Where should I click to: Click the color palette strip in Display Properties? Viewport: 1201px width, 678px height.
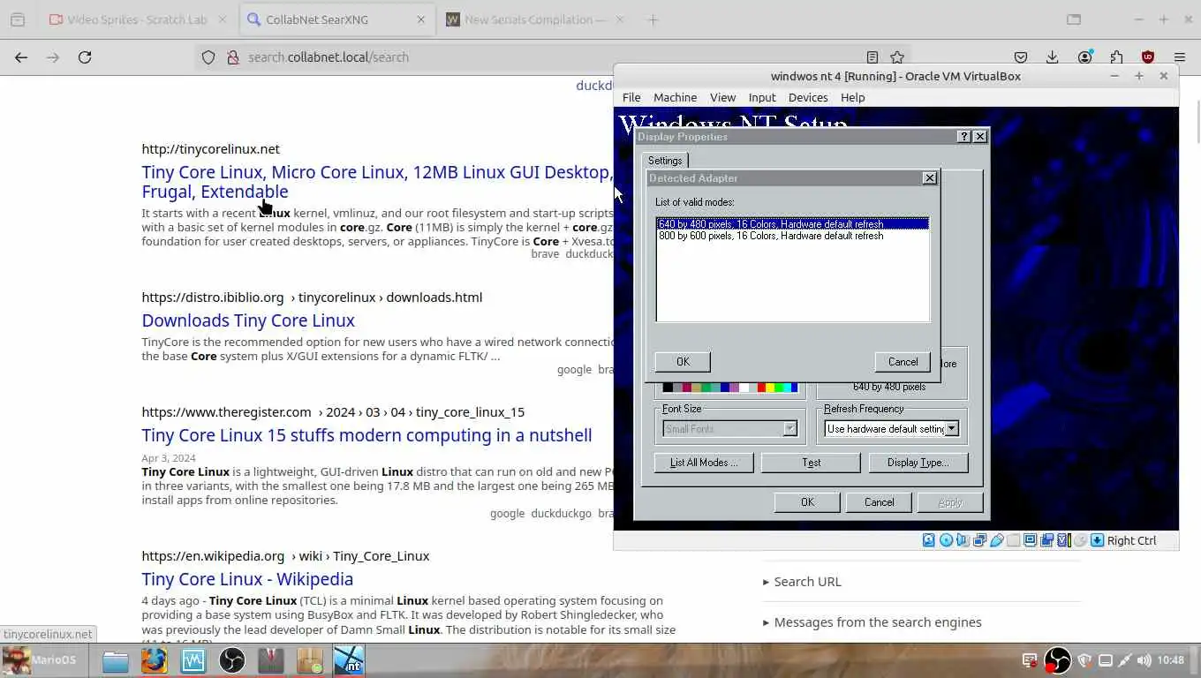(730, 388)
